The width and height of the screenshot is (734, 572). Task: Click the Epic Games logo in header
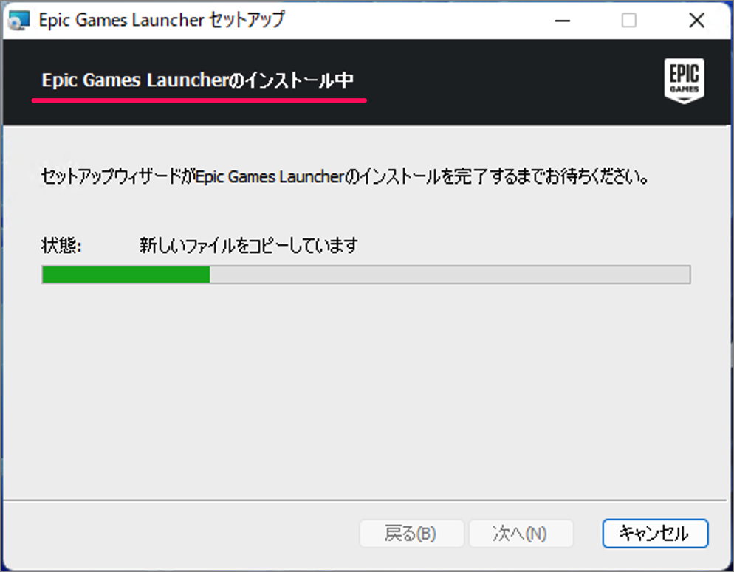point(684,81)
